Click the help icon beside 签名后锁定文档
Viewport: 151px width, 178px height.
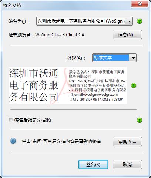(140, 120)
